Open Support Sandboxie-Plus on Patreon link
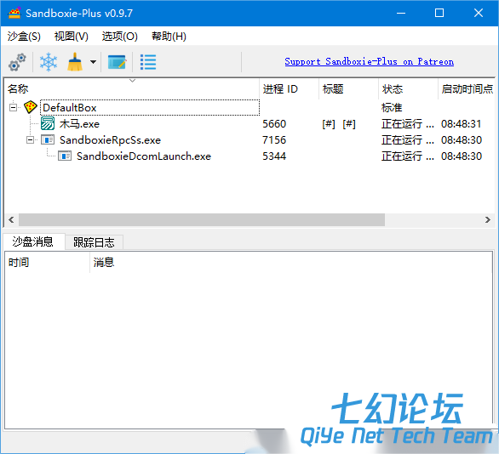499x454 pixels. coord(370,61)
